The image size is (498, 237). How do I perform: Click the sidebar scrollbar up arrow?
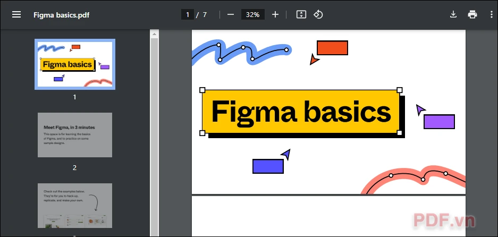(154, 34)
